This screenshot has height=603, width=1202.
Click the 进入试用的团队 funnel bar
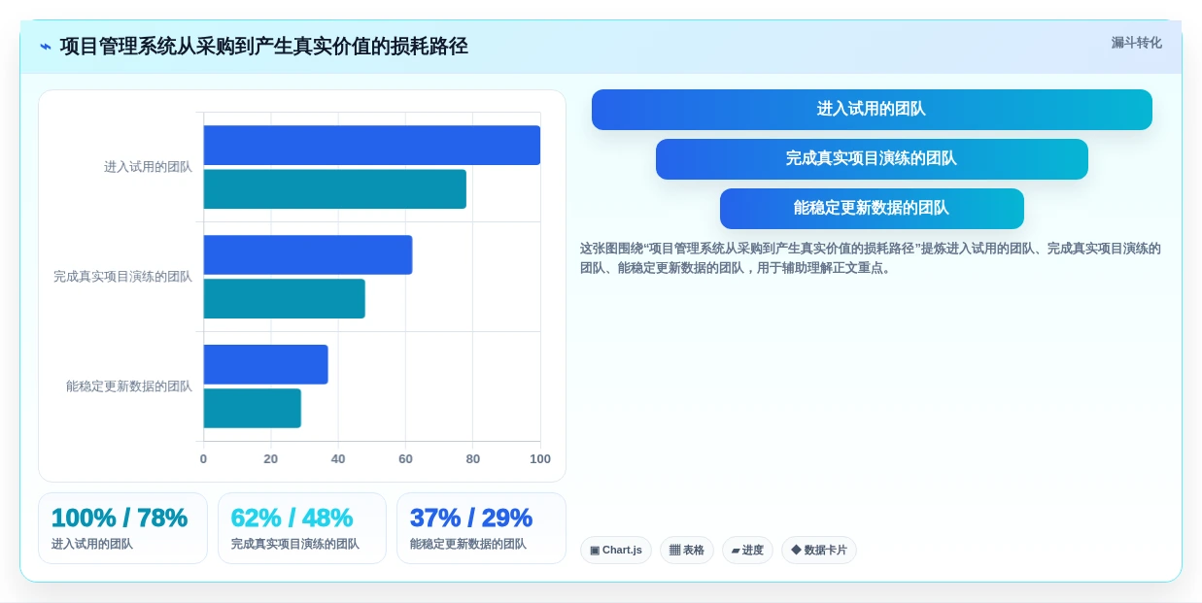point(872,110)
